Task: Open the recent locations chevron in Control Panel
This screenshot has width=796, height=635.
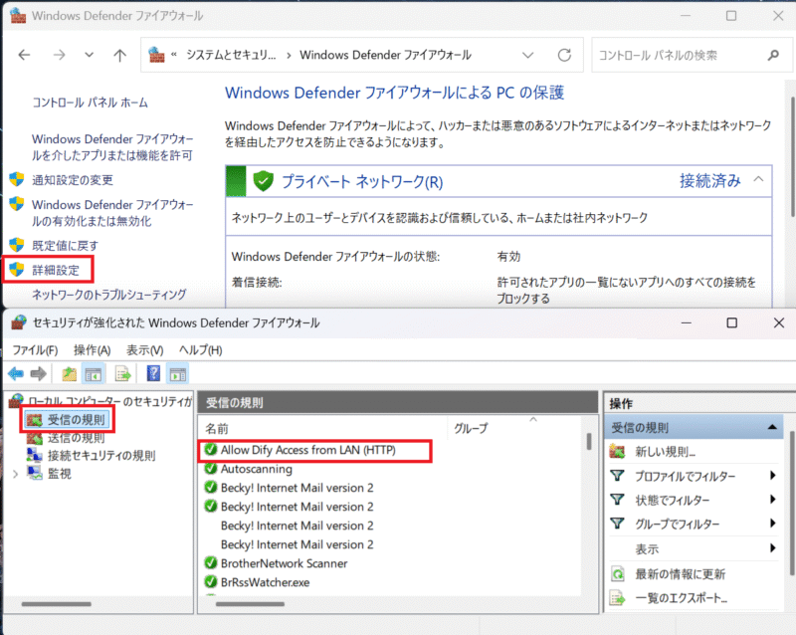Action: pyautogui.click(x=90, y=55)
